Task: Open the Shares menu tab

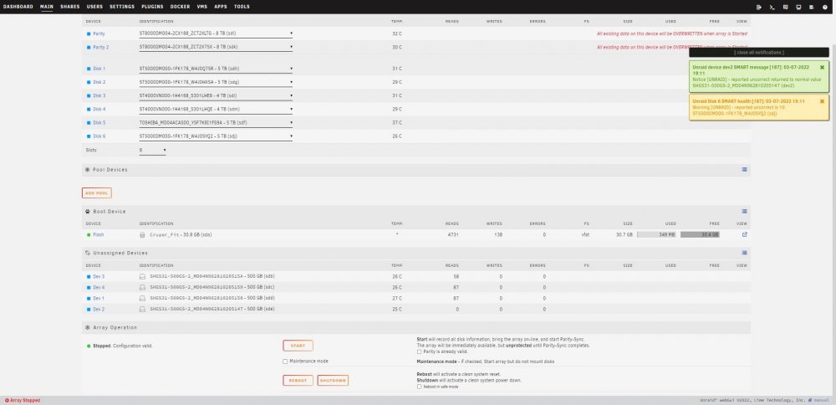Action: (70, 7)
